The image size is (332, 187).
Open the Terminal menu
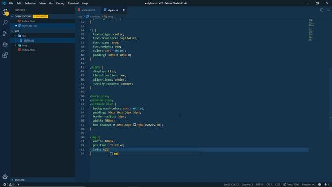73,3
